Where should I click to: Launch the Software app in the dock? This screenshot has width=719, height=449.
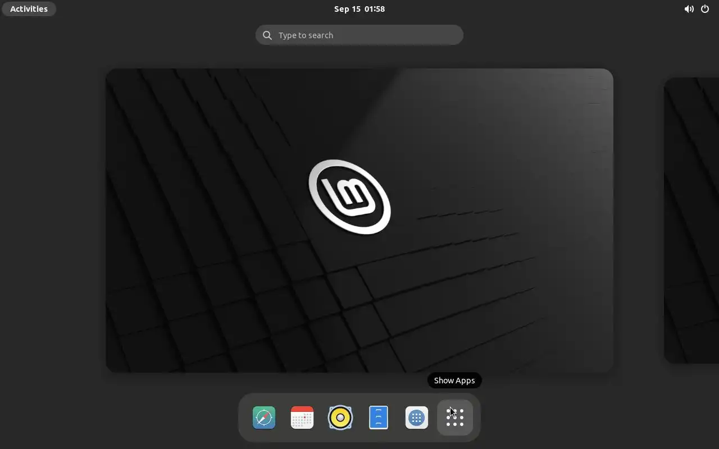point(417,418)
